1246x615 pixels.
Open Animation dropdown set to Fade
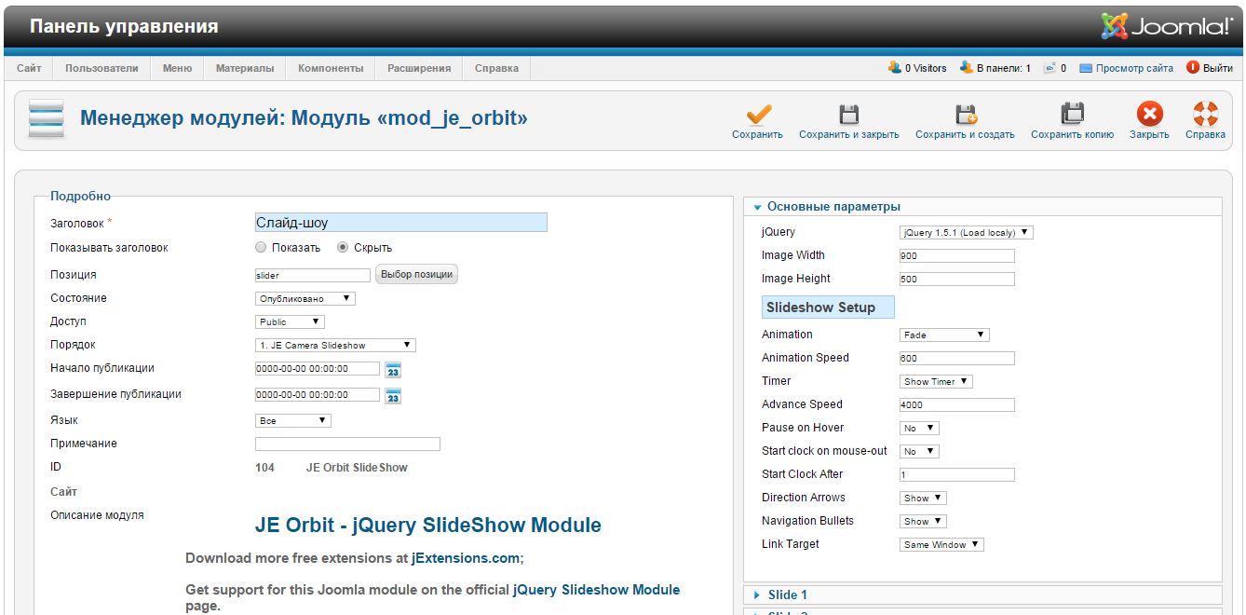point(944,335)
